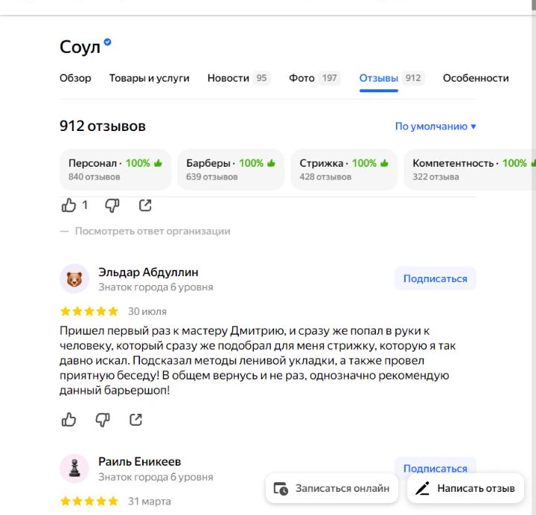Like Эльдар Абдуллин's review
536x515 pixels.
point(68,420)
